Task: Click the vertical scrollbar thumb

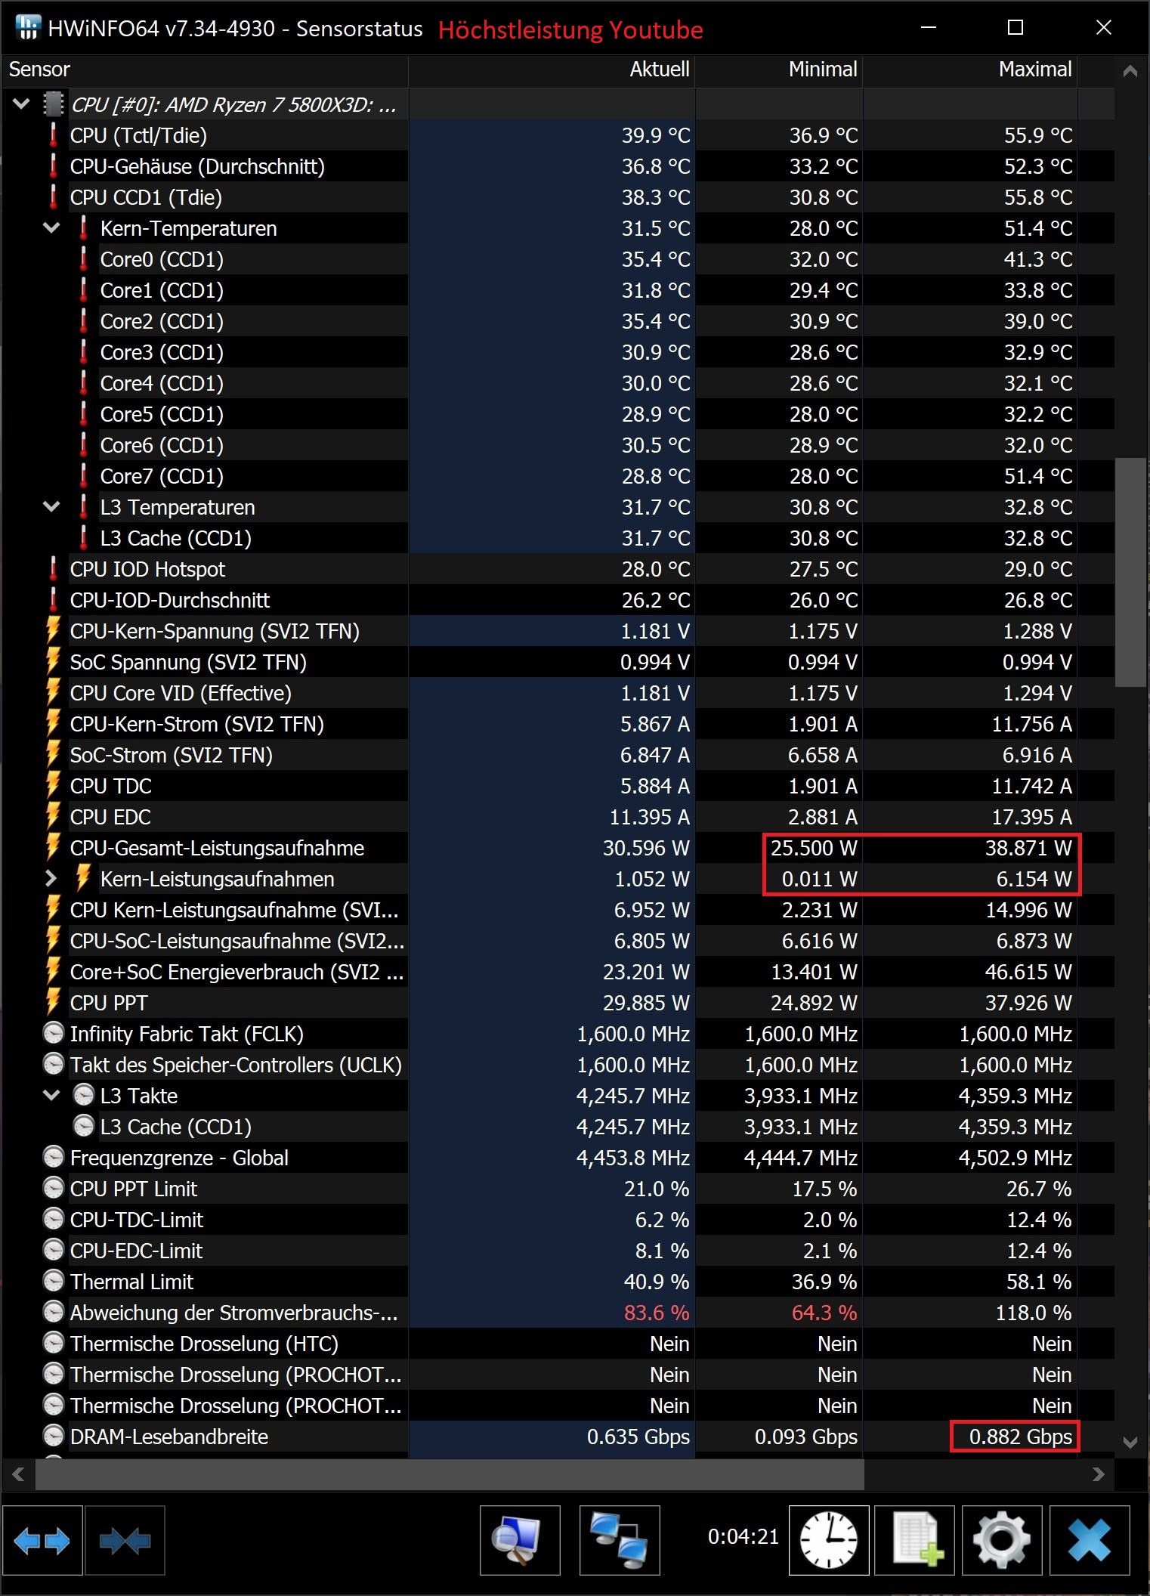Action: 1130,572
